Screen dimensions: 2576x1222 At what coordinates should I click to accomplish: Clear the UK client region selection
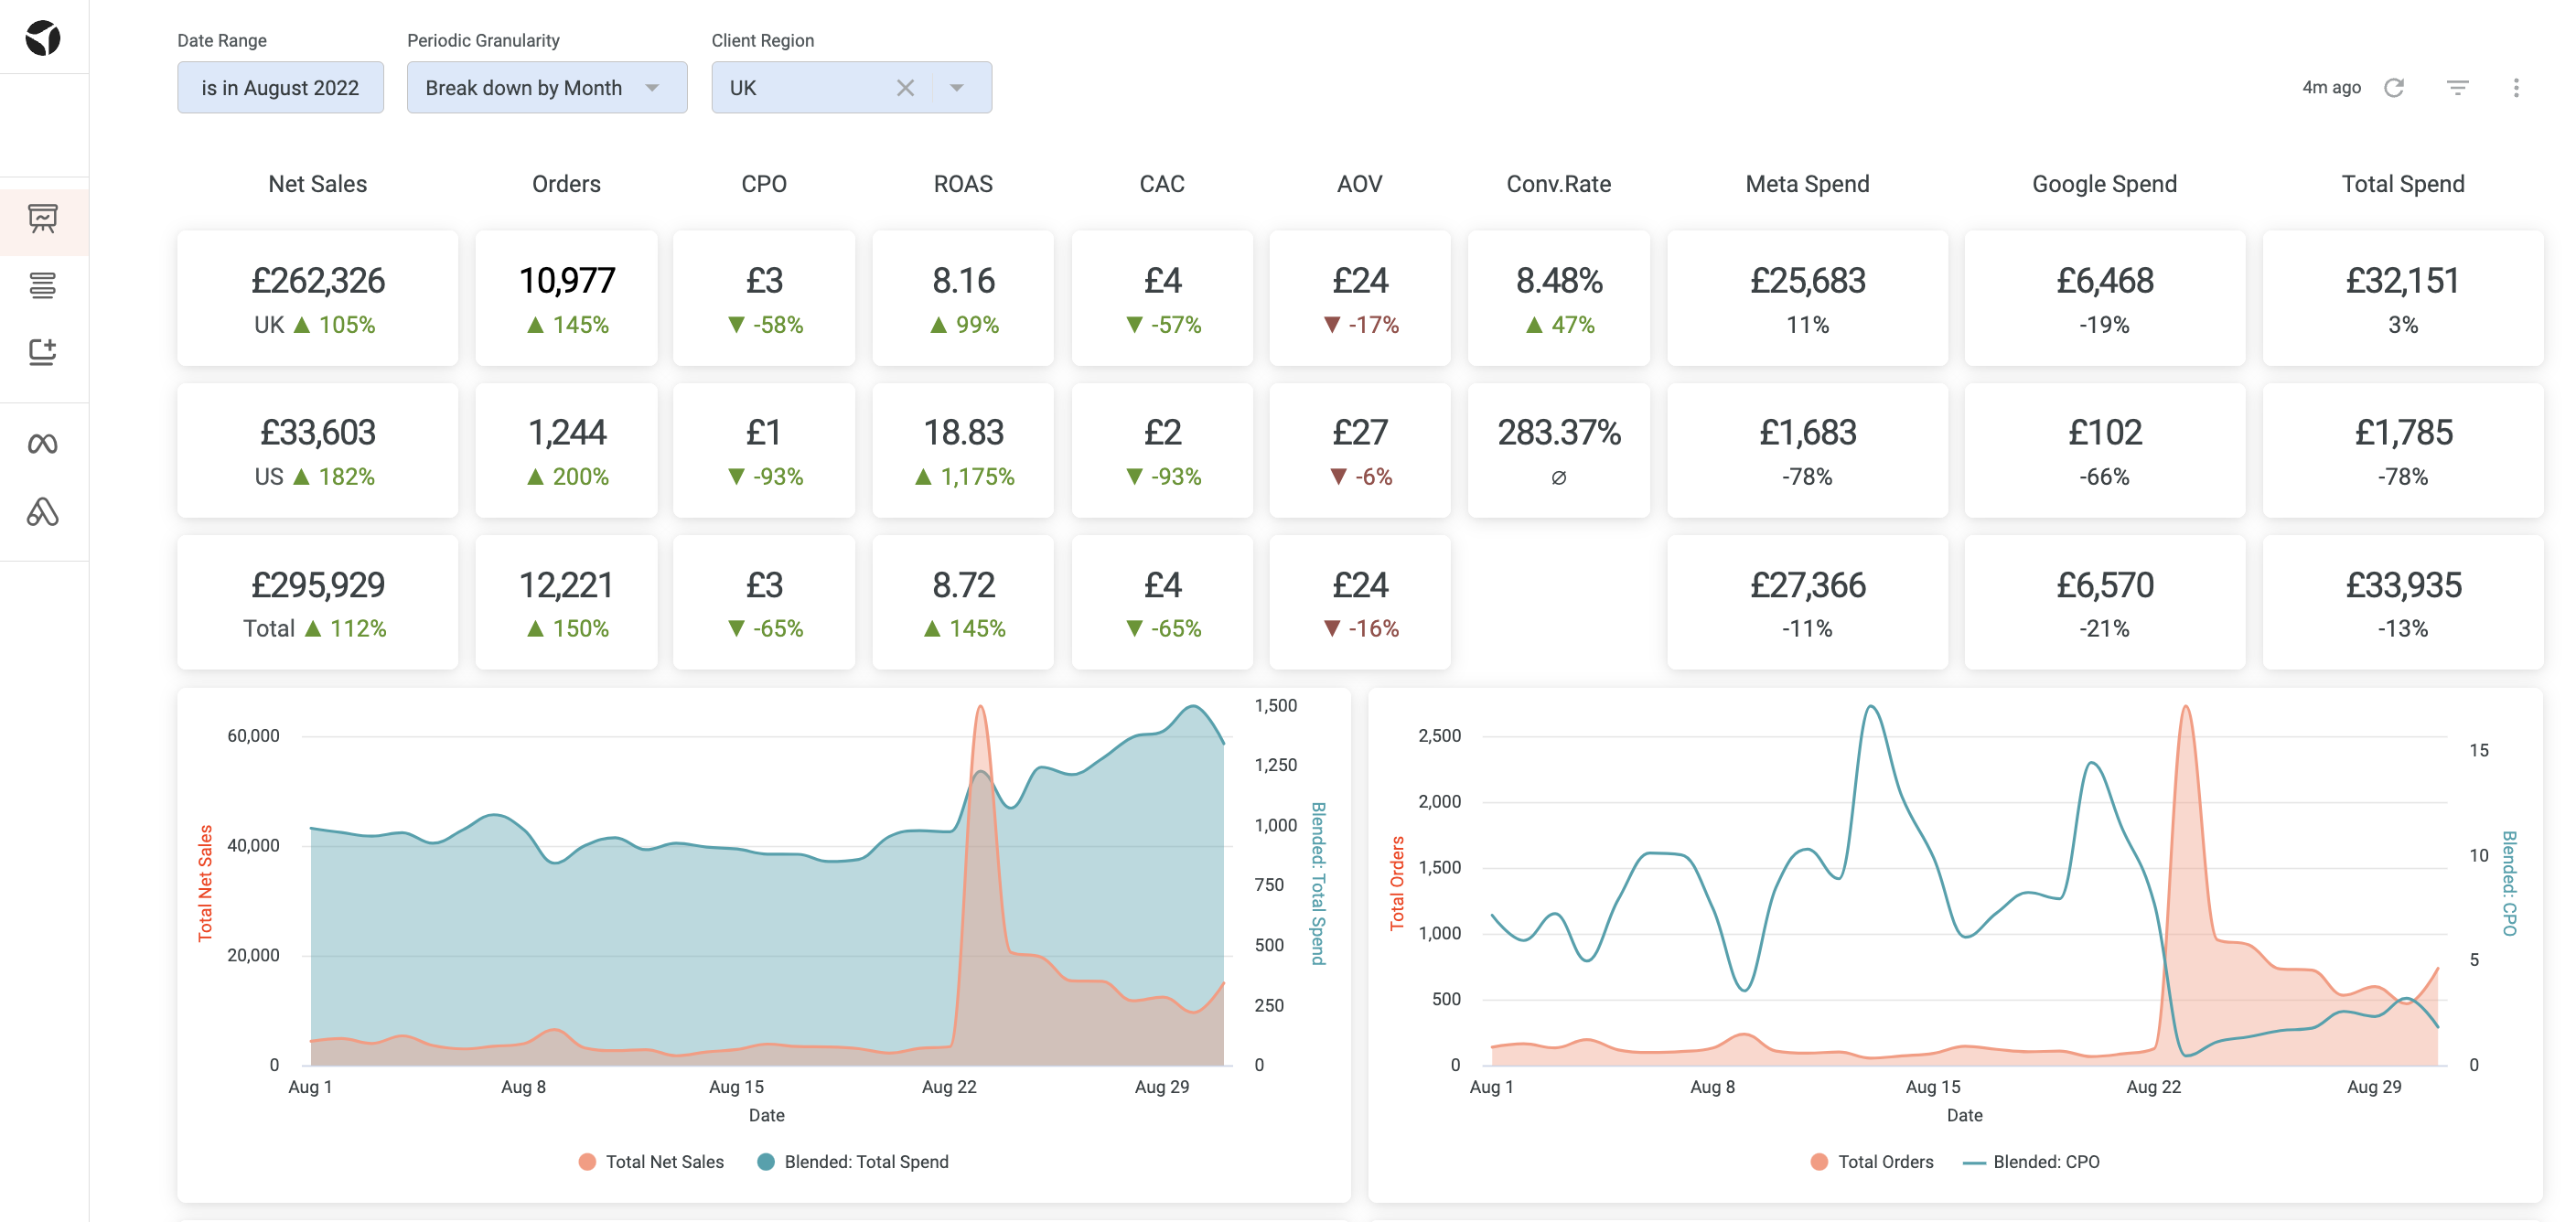[905, 88]
